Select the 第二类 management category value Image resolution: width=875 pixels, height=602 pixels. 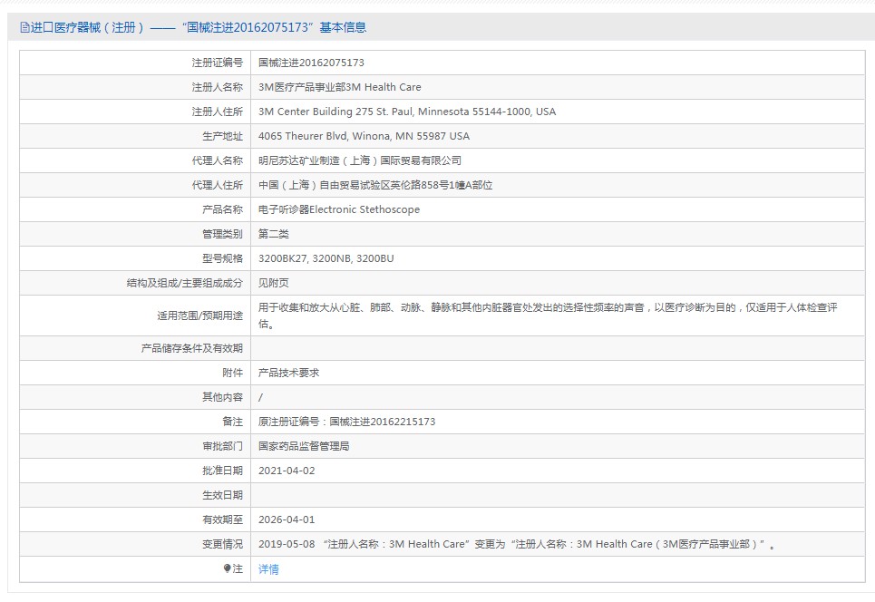click(273, 234)
